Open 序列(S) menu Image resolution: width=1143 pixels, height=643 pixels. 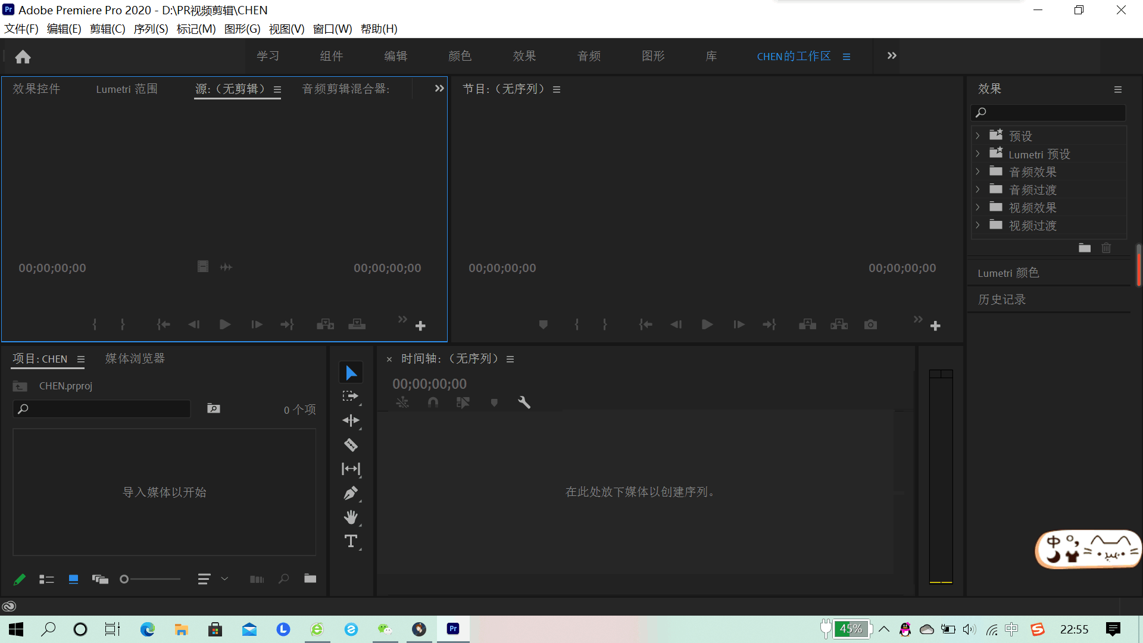coord(151,29)
